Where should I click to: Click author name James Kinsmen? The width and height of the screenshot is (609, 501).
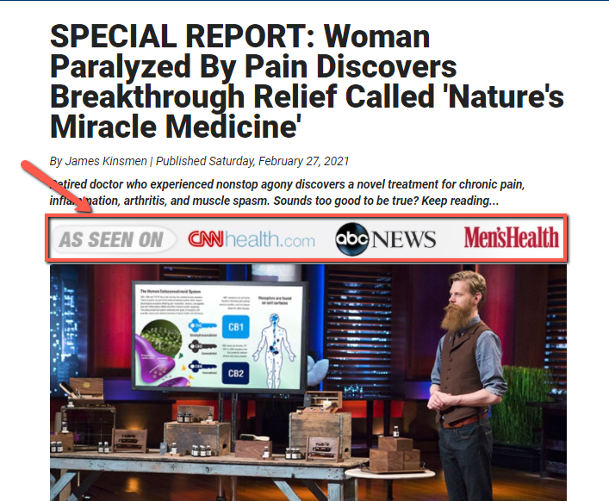pos(106,161)
